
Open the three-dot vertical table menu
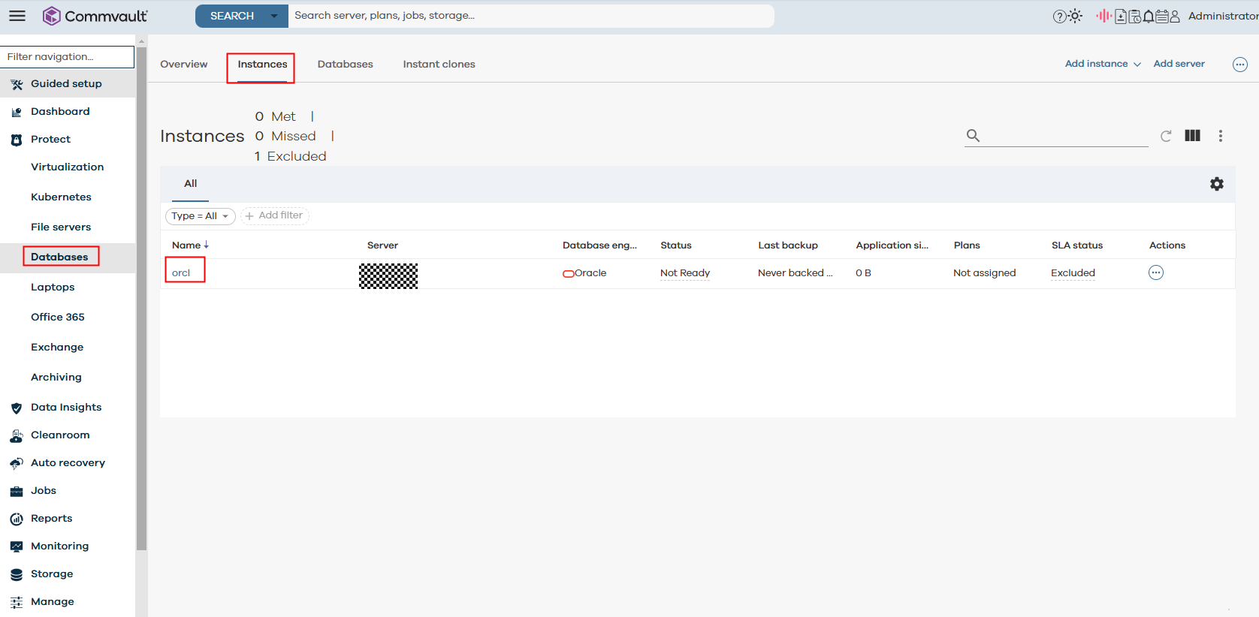click(1220, 136)
